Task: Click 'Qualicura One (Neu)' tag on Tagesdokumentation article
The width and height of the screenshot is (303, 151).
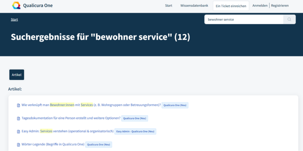Action: [x=135, y=118]
